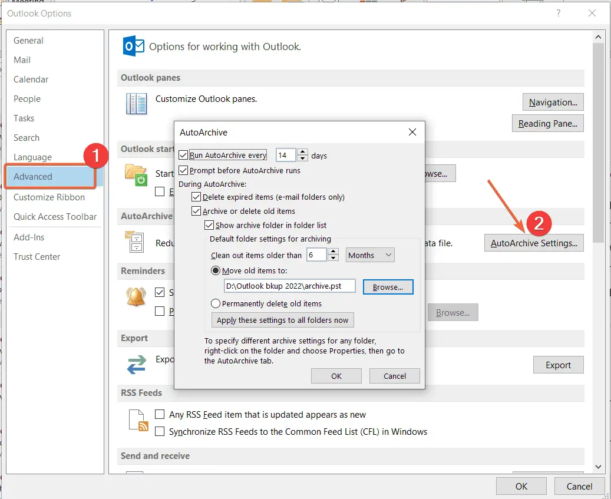Click the Outlook panes layout icon
Image resolution: width=611 pixels, height=499 pixels.
tap(136, 104)
